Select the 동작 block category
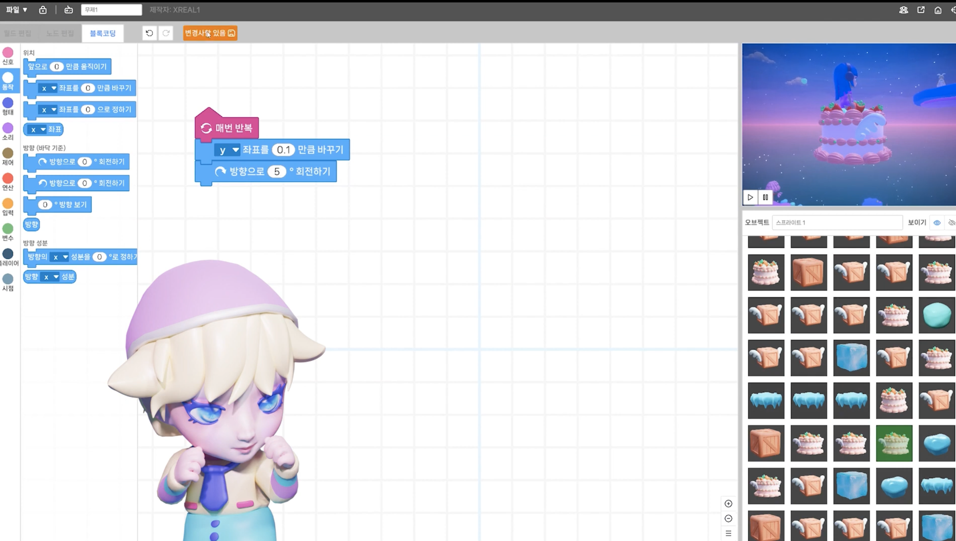The image size is (956, 541). [x=8, y=81]
